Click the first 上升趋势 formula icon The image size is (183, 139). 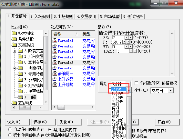(55, 79)
